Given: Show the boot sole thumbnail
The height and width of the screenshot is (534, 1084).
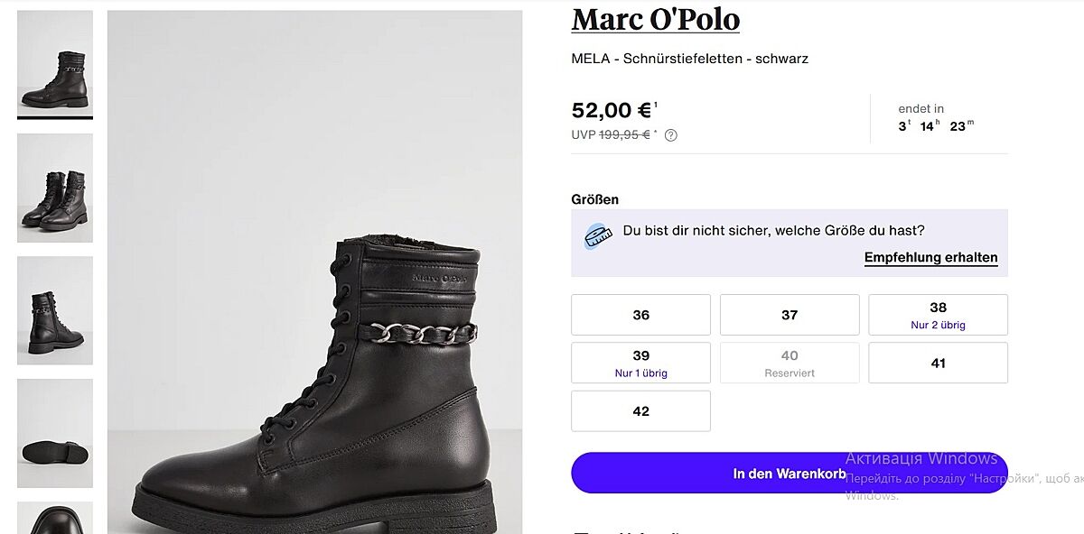Looking at the screenshot, I should point(55,433).
